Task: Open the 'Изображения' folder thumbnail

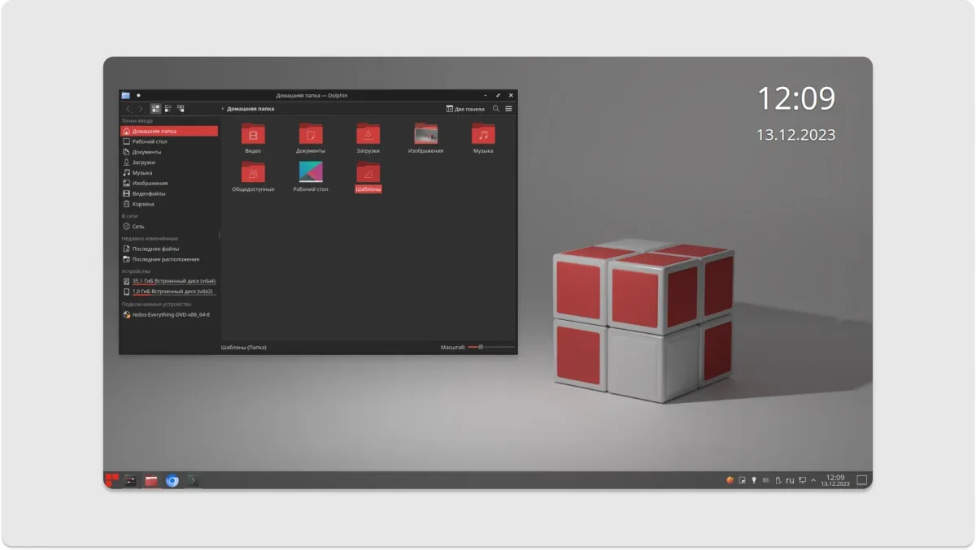Action: pos(425,136)
